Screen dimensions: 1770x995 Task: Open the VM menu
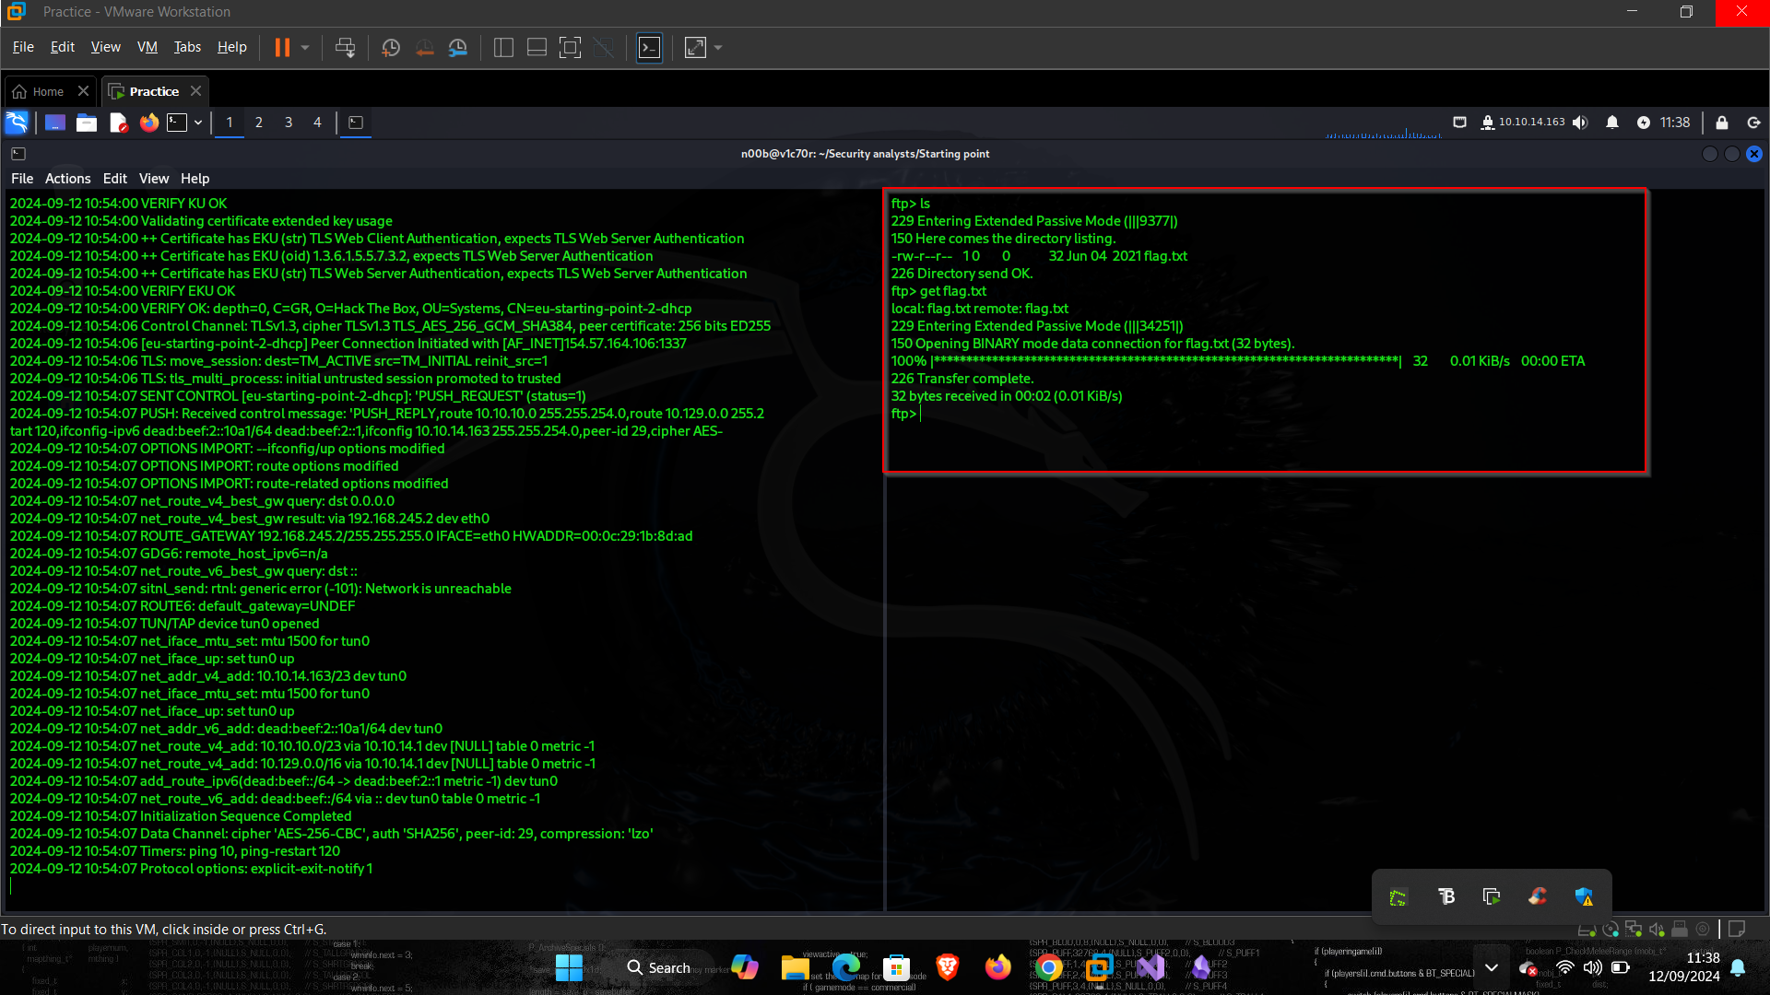pyautogui.click(x=147, y=47)
